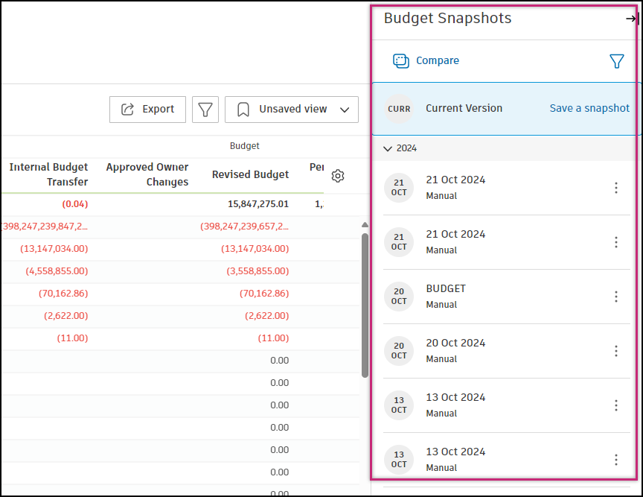Click the CURR version badge

[399, 109]
